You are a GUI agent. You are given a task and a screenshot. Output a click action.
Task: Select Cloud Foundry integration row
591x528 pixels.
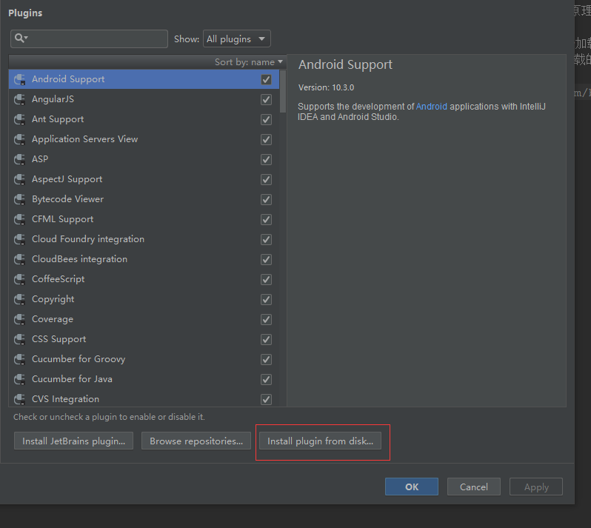(144, 239)
